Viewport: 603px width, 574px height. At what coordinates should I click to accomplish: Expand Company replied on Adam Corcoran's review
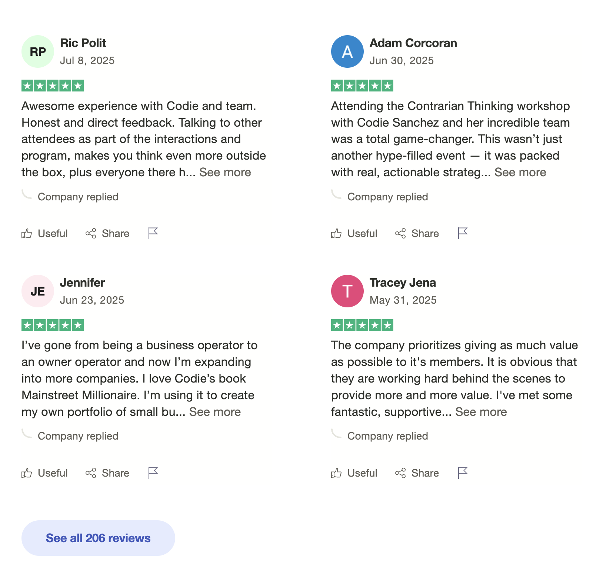coord(387,197)
